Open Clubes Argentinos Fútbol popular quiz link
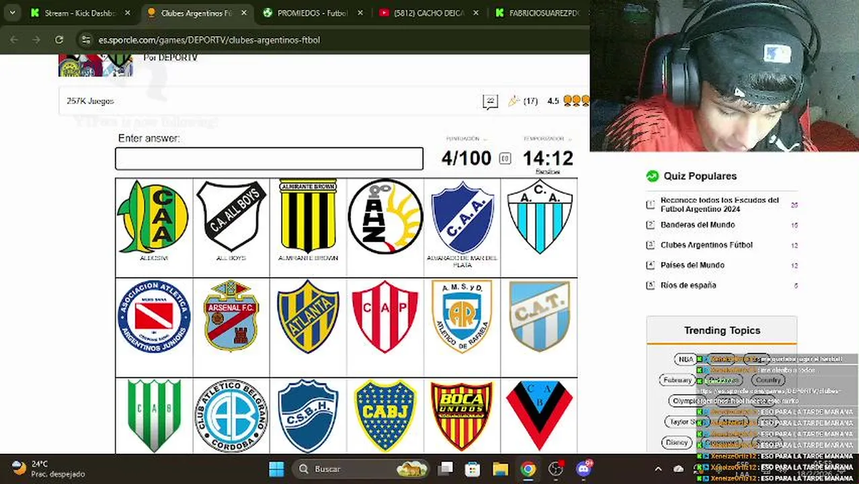The width and height of the screenshot is (859, 484). point(706,245)
